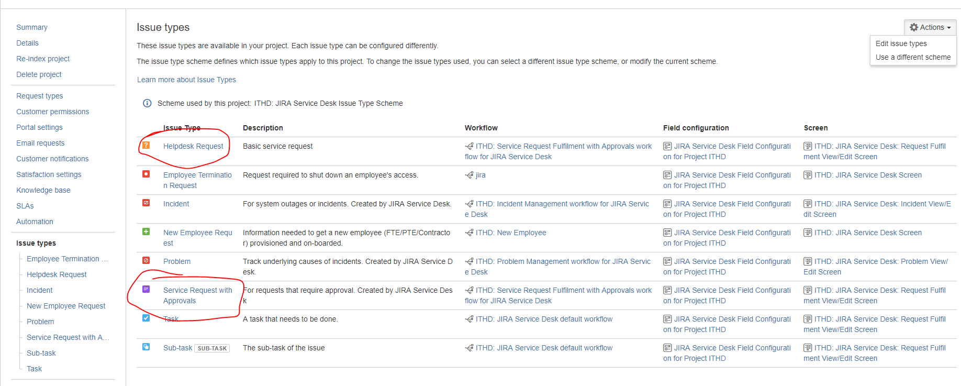Open the Problem issue type link in table
The height and width of the screenshot is (386, 961).
pyautogui.click(x=177, y=261)
